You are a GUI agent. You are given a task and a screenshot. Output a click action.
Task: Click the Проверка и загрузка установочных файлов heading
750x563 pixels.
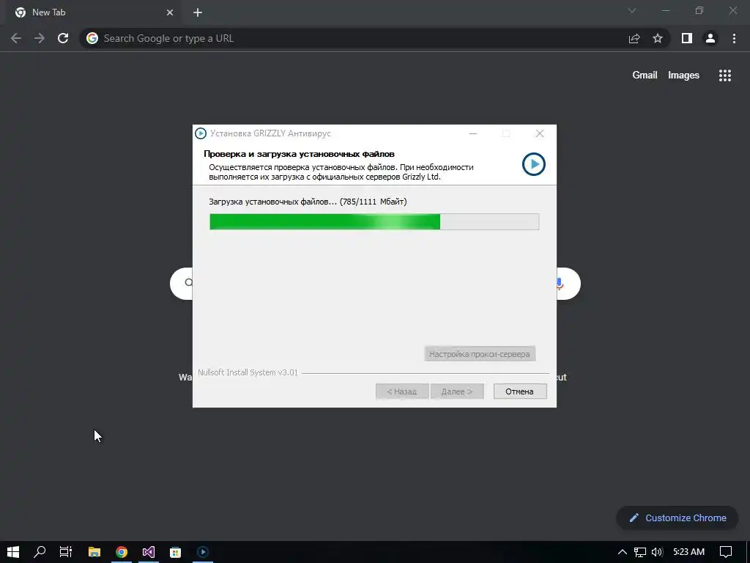[299, 154]
